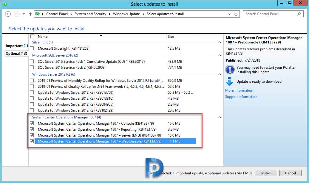Click the 438.9 MB size value
The width and height of the screenshot is (309, 183).
[175, 62]
